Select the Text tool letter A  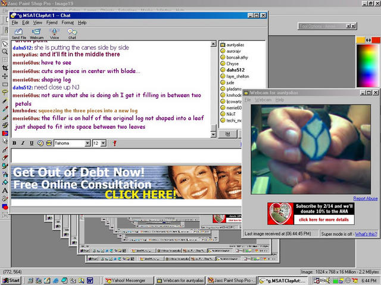click(5, 191)
